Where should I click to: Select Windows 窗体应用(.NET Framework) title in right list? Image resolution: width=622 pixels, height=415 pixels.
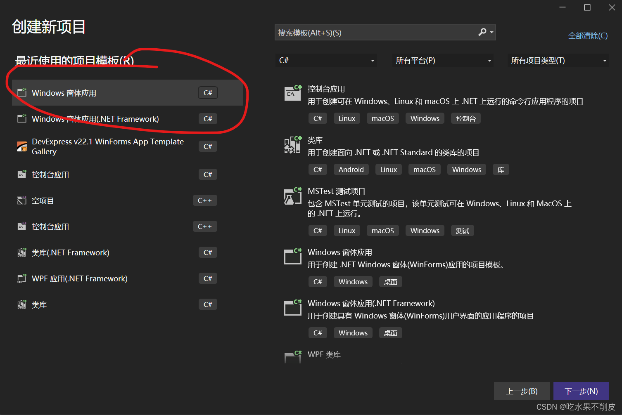pyautogui.click(x=371, y=303)
